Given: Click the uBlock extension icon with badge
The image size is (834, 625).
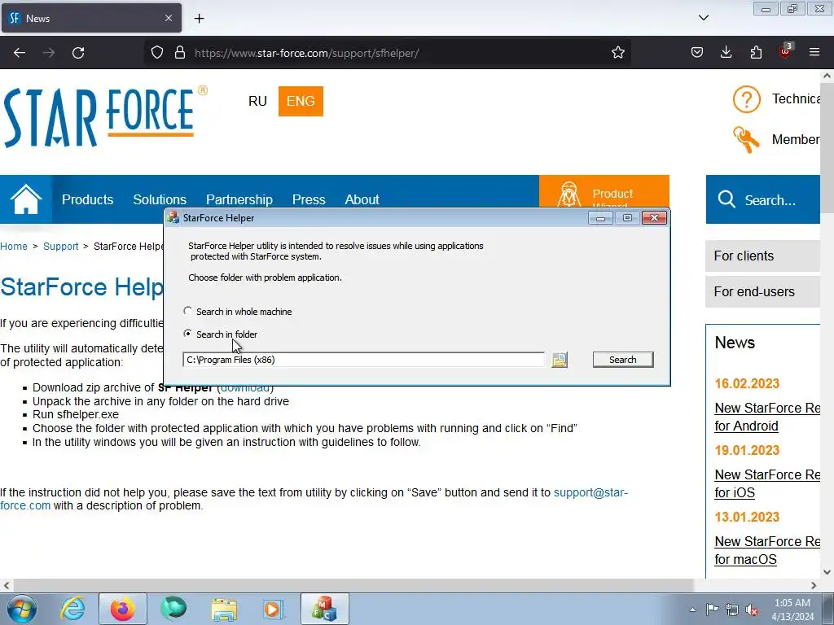Looking at the screenshot, I should [x=785, y=51].
